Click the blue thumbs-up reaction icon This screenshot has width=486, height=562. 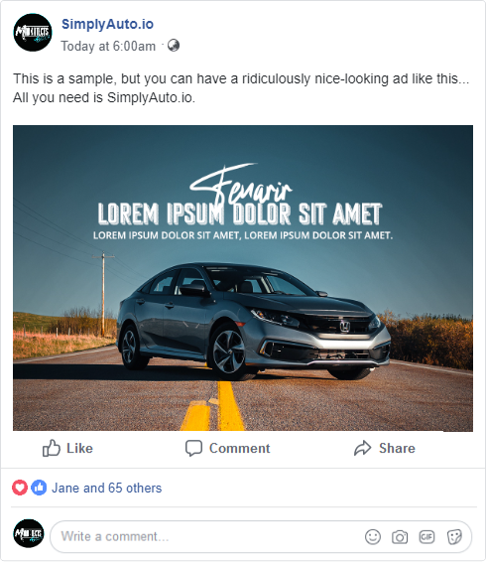pyautogui.click(x=39, y=488)
